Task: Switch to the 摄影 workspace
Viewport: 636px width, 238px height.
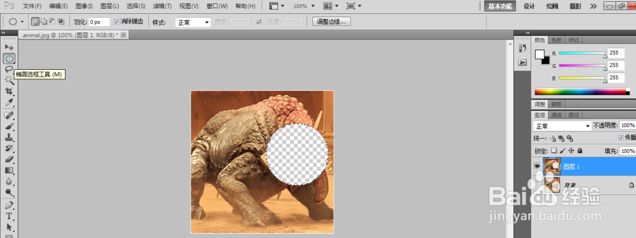Action: pyautogui.click(x=575, y=6)
